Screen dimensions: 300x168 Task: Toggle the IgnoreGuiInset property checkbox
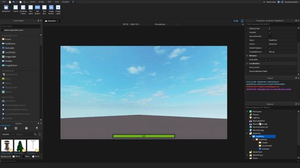[270, 36]
